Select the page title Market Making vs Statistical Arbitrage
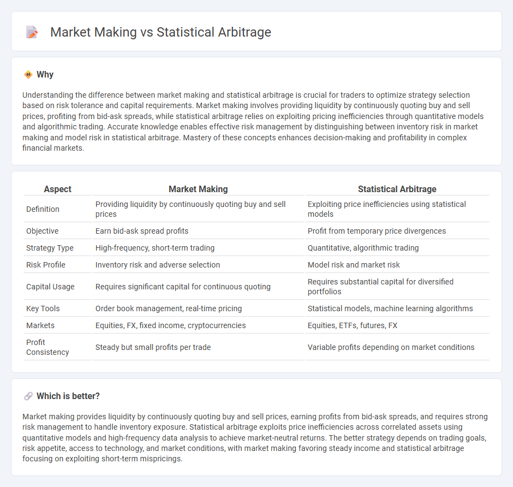The height and width of the screenshot is (487, 513). [x=160, y=32]
